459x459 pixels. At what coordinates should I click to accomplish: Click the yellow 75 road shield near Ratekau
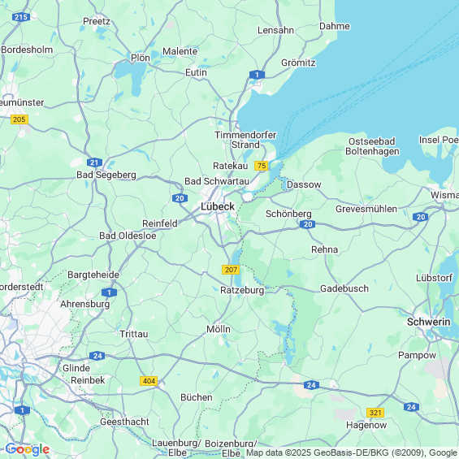(261, 166)
